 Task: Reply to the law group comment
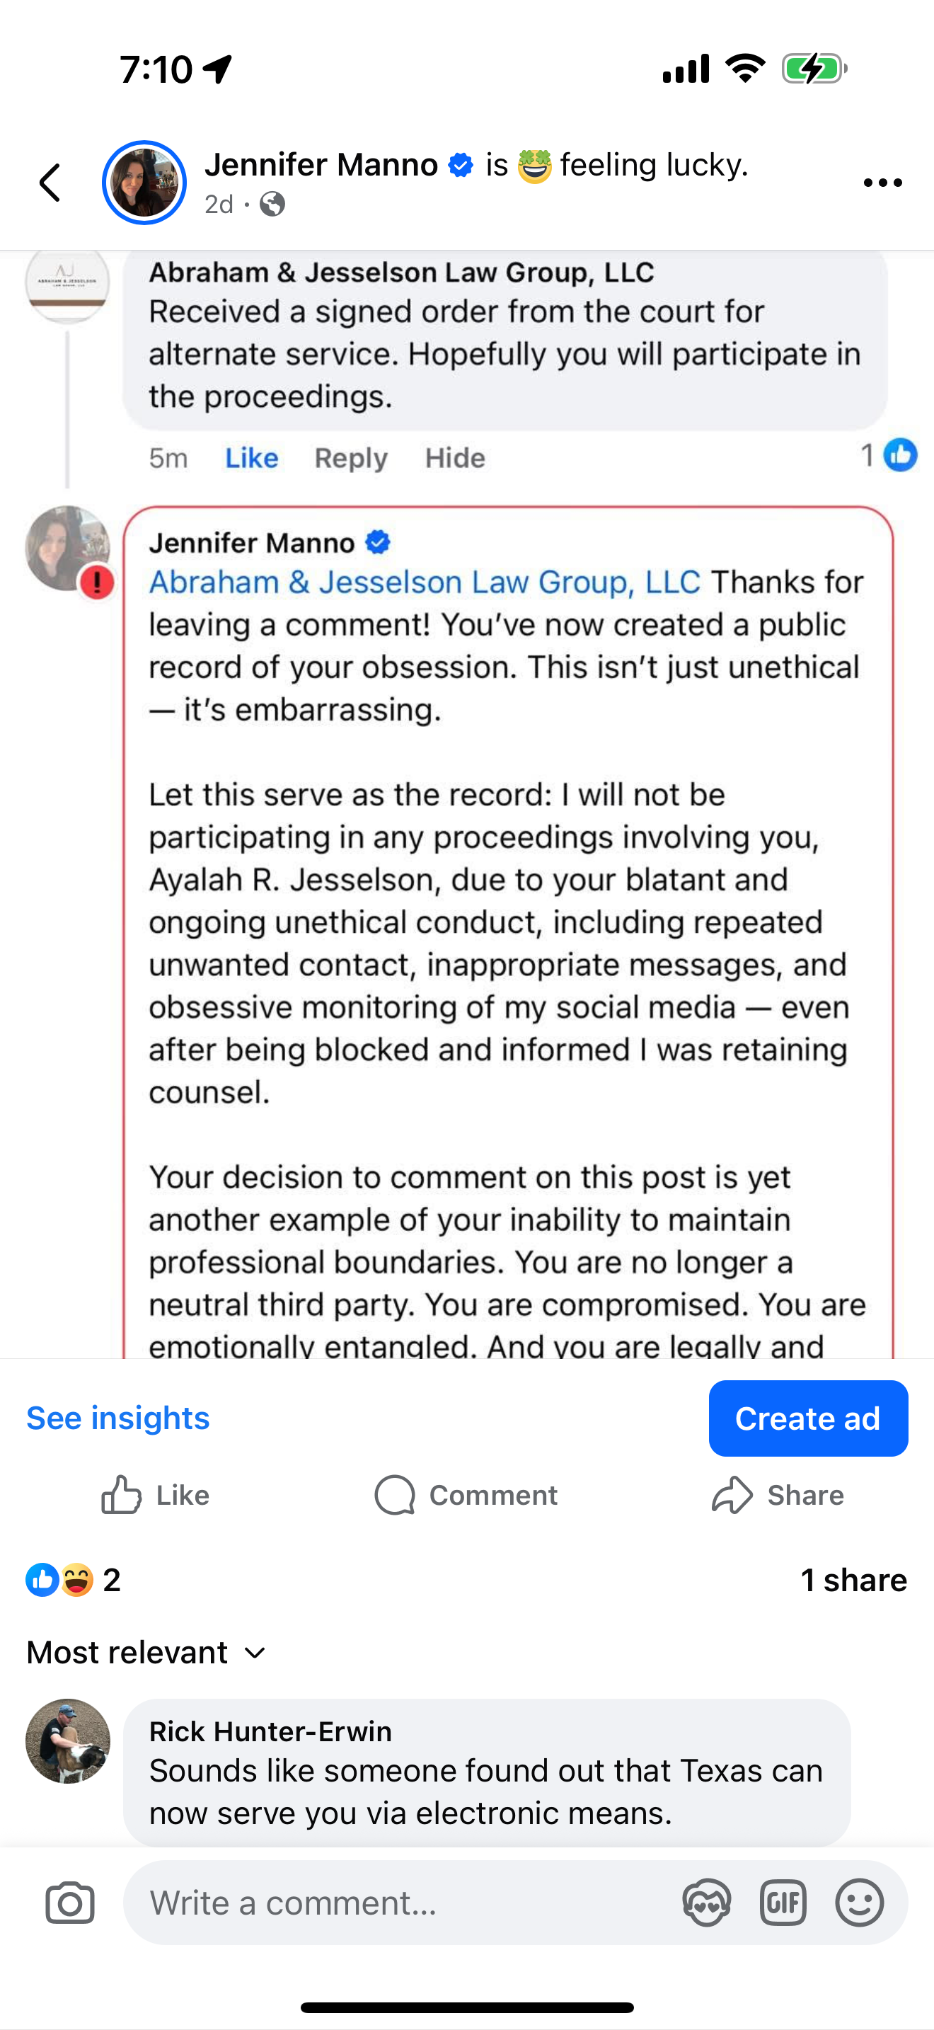pyautogui.click(x=350, y=458)
